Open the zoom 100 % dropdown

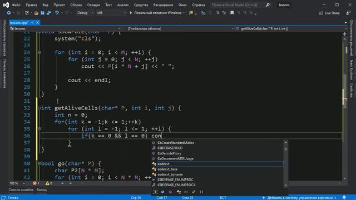(x=17, y=183)
